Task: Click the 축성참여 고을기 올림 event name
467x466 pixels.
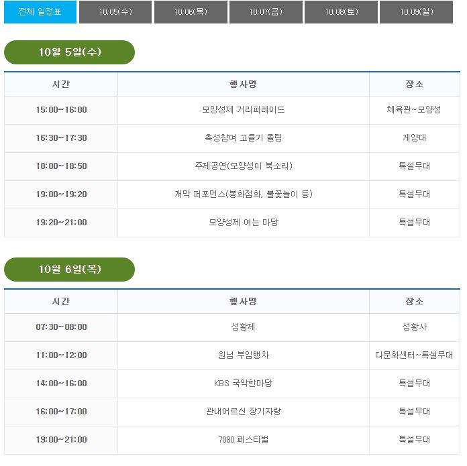Action: (x=243, y=138)
